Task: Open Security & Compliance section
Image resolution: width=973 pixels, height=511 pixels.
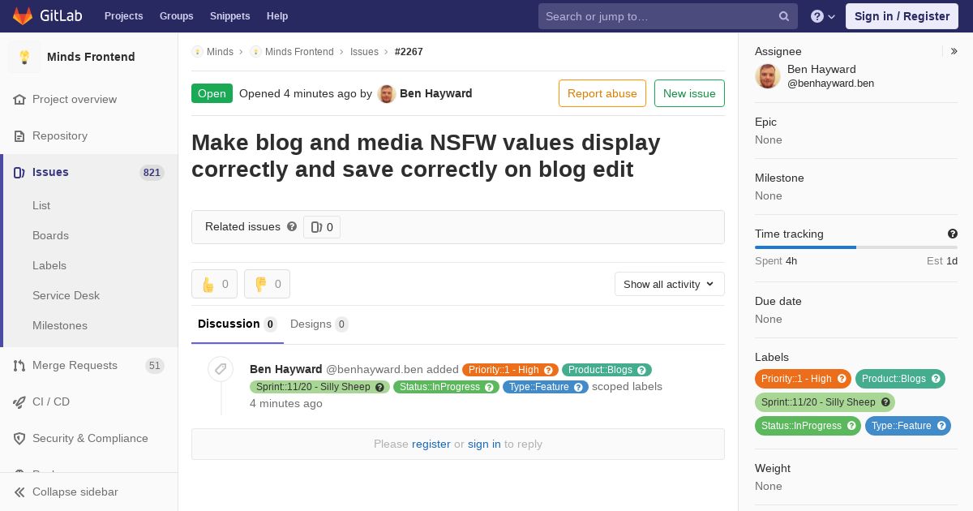Action: 89,438
